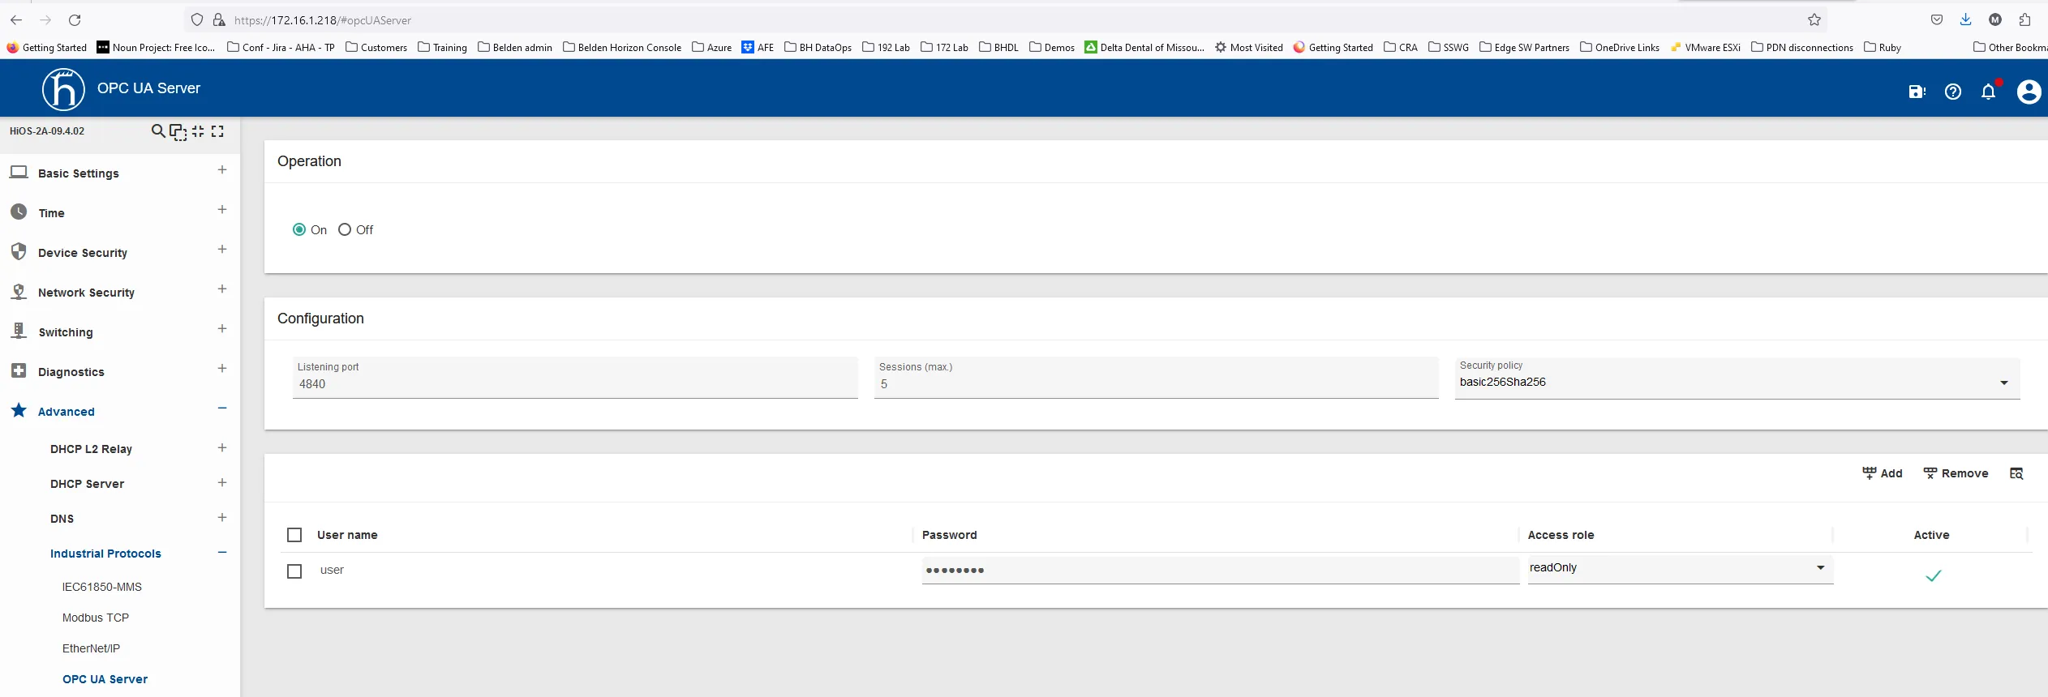Click the HiOS-2A-09.4.02 version label
Screen dimensions: 2048x697
(47, 130)
